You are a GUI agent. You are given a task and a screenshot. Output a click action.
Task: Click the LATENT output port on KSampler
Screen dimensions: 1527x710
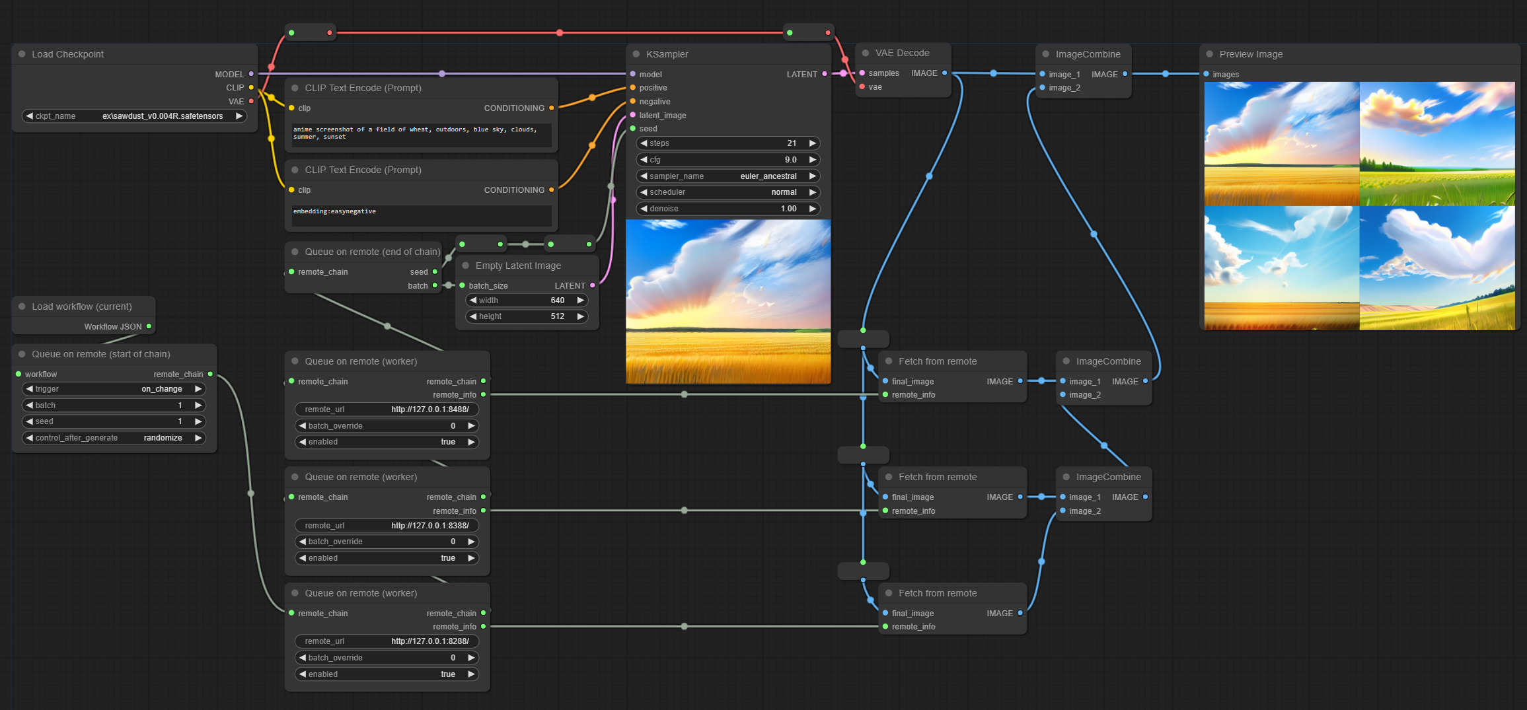(x=824, y=75)
